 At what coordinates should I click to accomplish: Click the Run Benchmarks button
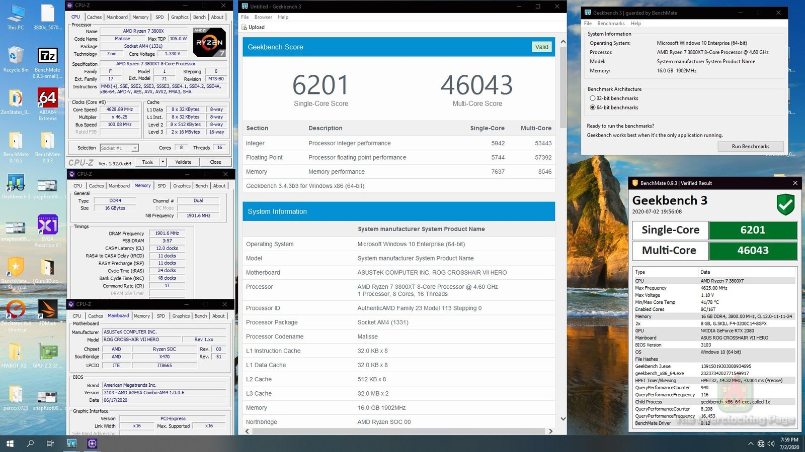click(x=750, y=147)
